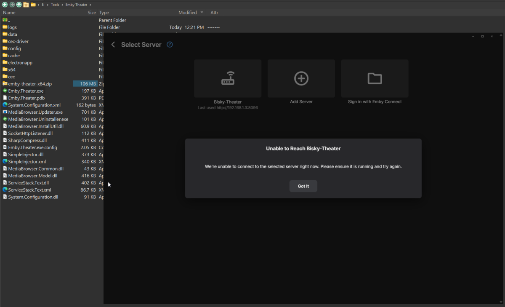
Task: Sort files by Name column header
Action: click(x=9, y=13)
